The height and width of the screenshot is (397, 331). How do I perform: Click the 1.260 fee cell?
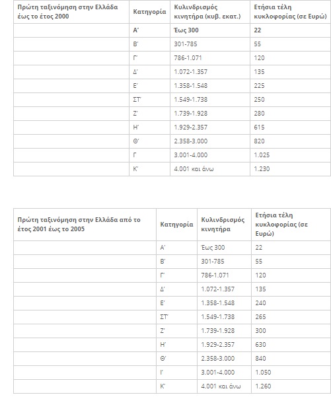click(291, 386)
